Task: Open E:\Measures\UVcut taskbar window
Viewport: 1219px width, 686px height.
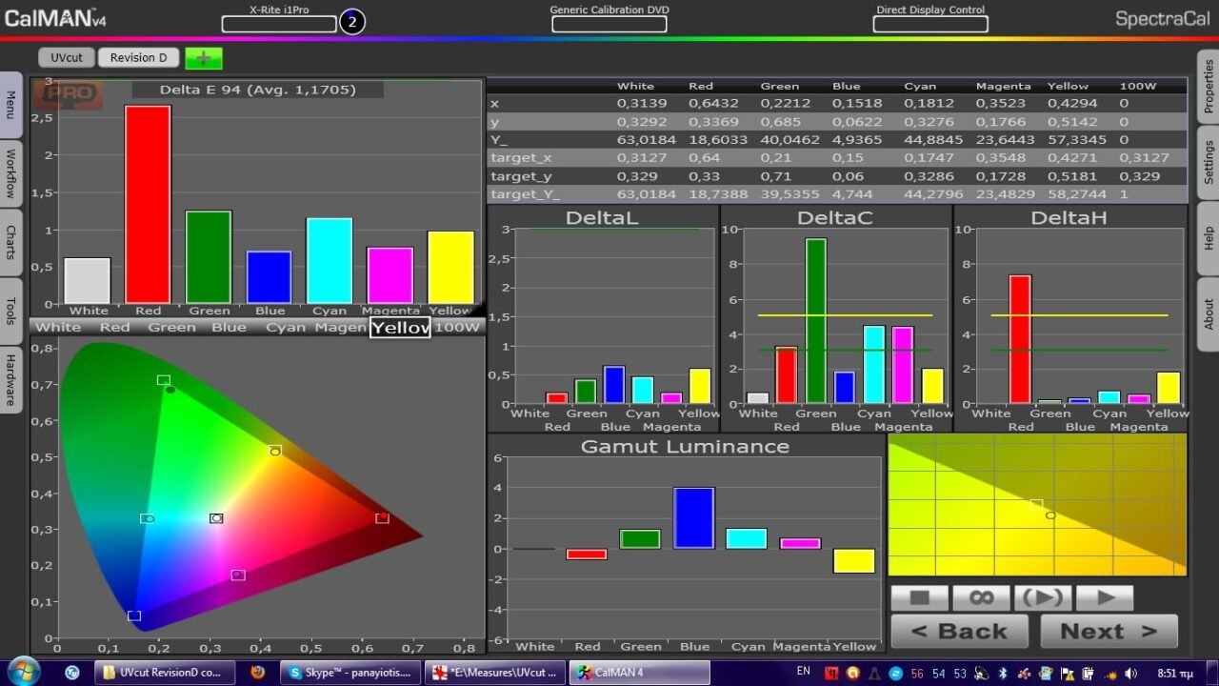Action: tap(495, 672)
